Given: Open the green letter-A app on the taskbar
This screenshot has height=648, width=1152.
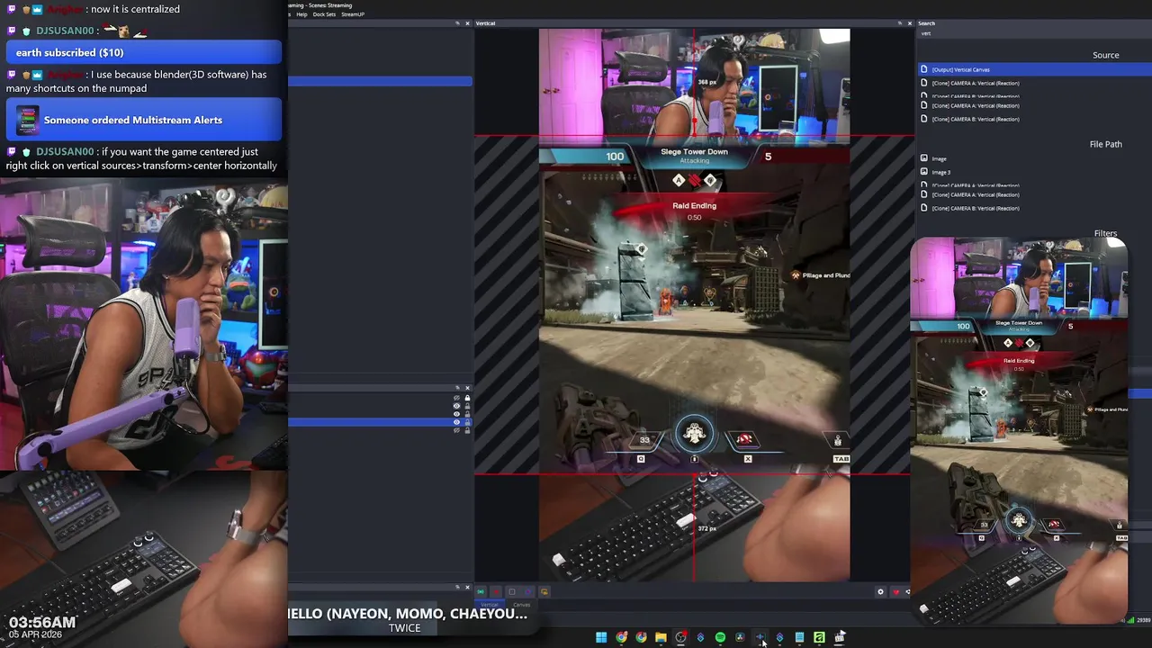Looking at the screenshot, I should (819, 637).
